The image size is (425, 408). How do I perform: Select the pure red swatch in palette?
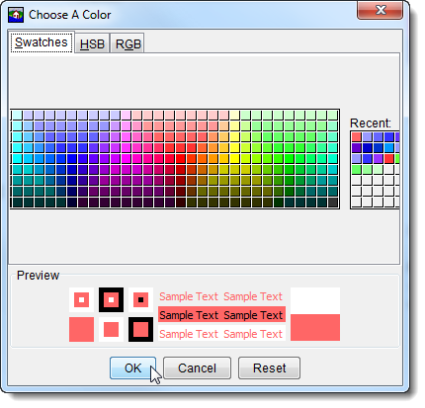[180, 159]
